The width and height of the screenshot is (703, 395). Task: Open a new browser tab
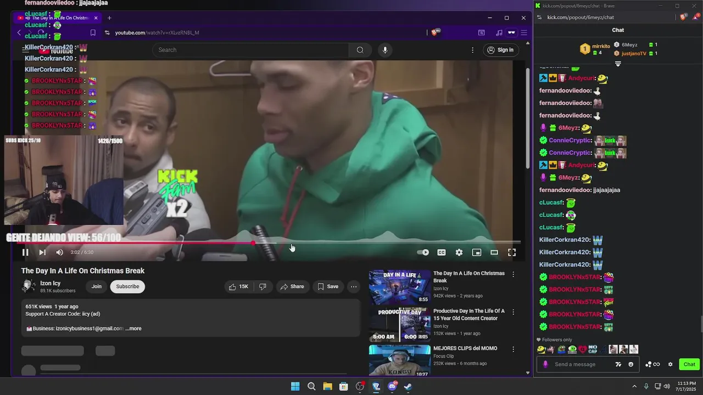point(109,18)
